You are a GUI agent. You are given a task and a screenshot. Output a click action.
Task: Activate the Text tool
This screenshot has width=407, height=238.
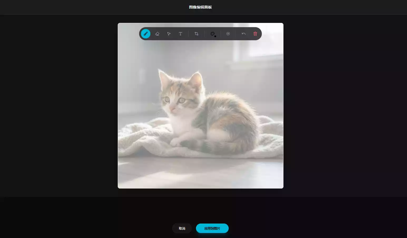180,34
